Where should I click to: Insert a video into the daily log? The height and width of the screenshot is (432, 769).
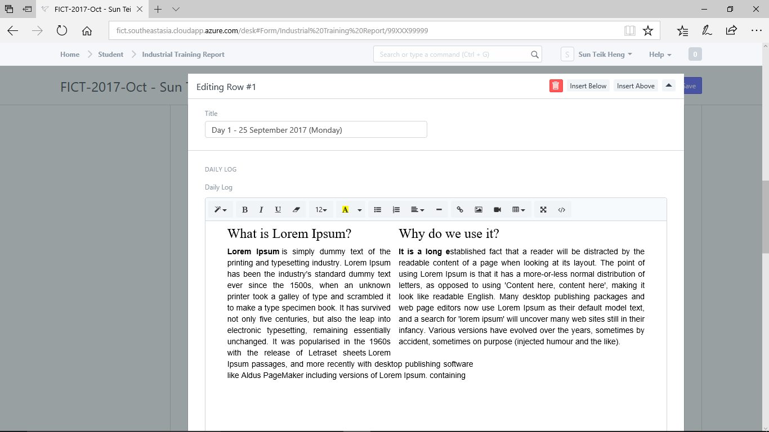tap(497, 209)
